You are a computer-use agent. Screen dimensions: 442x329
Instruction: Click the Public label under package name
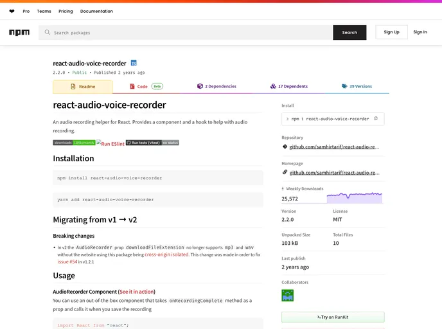(x=80, y=73)
